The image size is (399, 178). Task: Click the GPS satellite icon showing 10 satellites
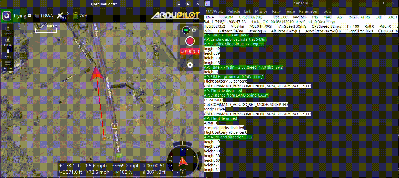60,16
